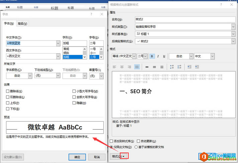Open 自动 font color dropdown in style dialog
The height and width of the screenshot is (163, 238).
coord(191,56)
